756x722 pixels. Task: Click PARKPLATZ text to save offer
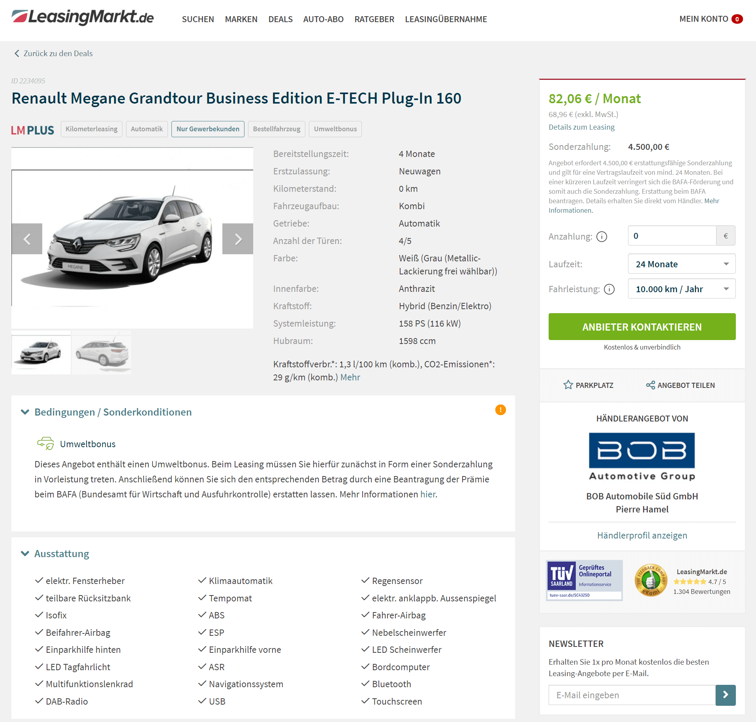point(594,385)
